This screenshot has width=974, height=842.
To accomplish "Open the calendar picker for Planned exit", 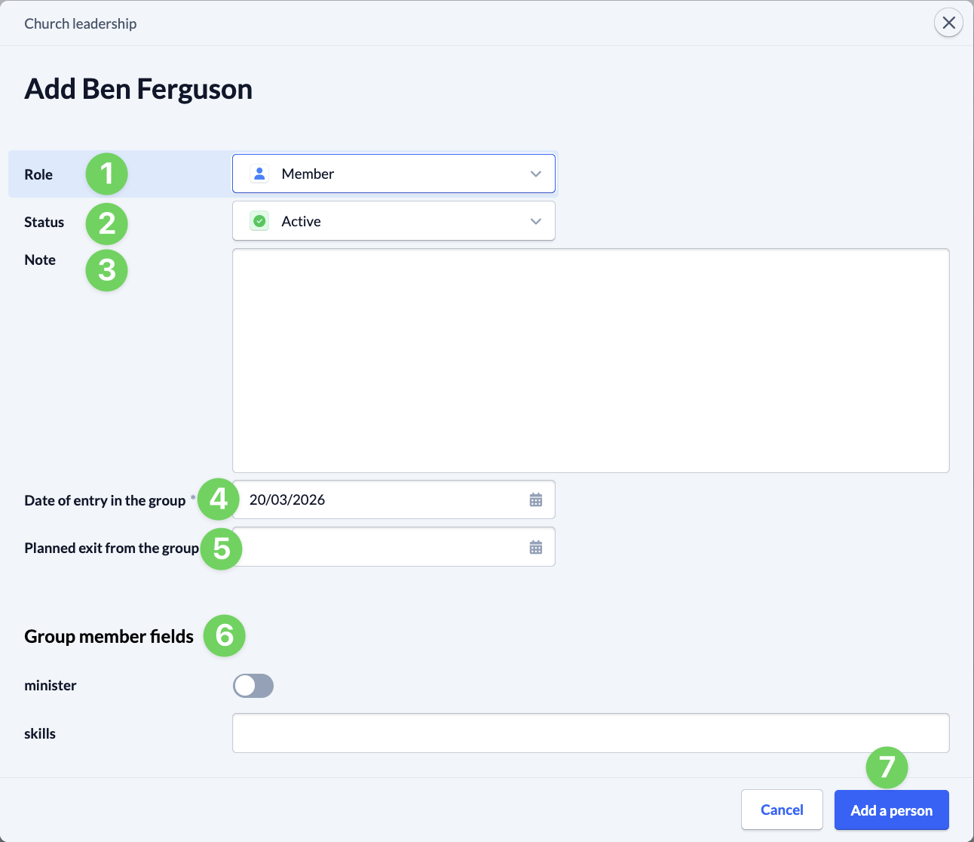I will pyautogui.click(x=536, y=547).
